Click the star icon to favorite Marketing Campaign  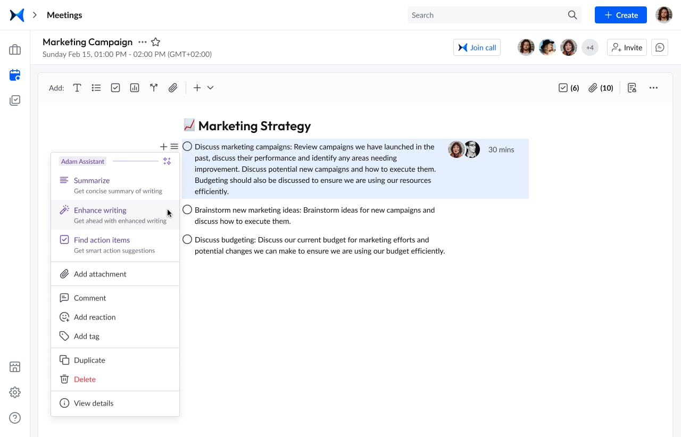coord(155,42)
